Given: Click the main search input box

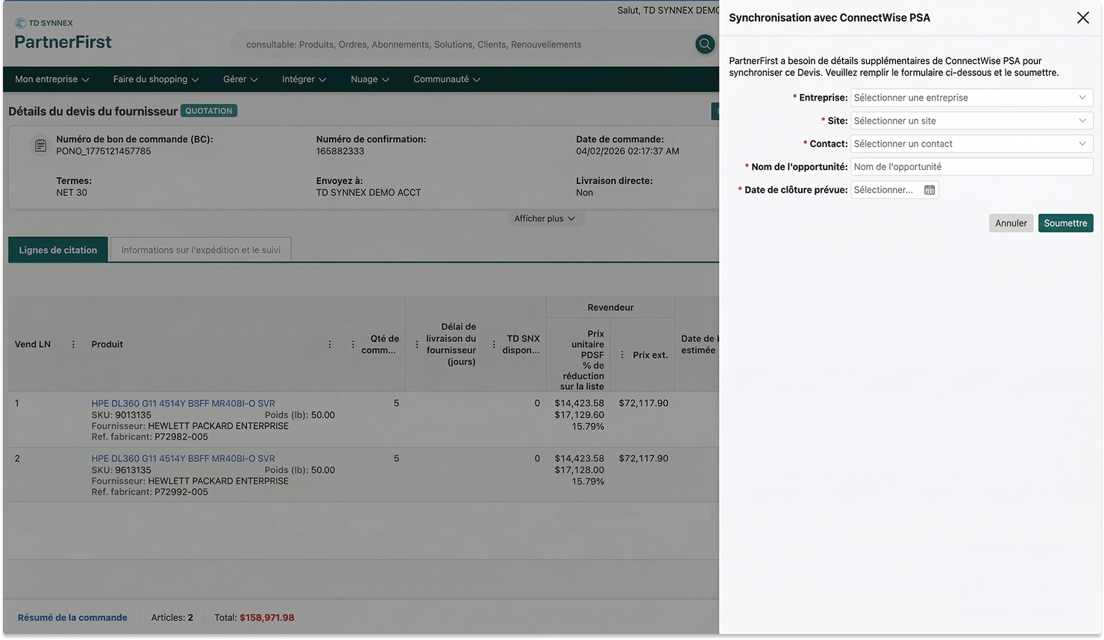Looking at the screenshot, I should pos(462,45).
